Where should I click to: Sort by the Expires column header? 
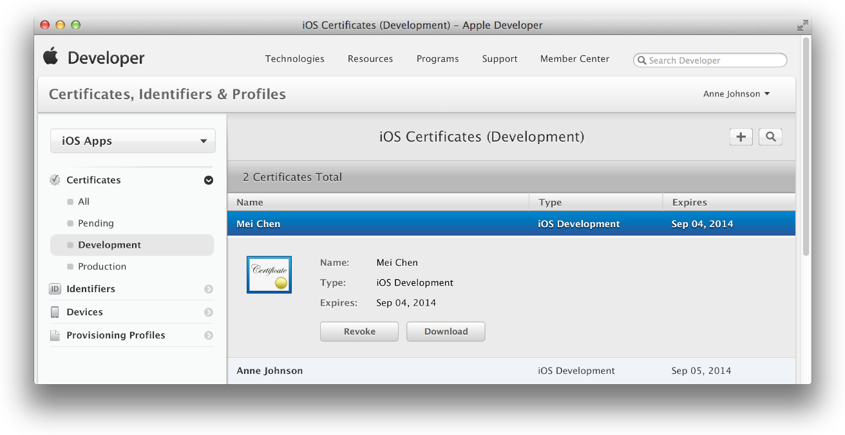pos(729,202)
